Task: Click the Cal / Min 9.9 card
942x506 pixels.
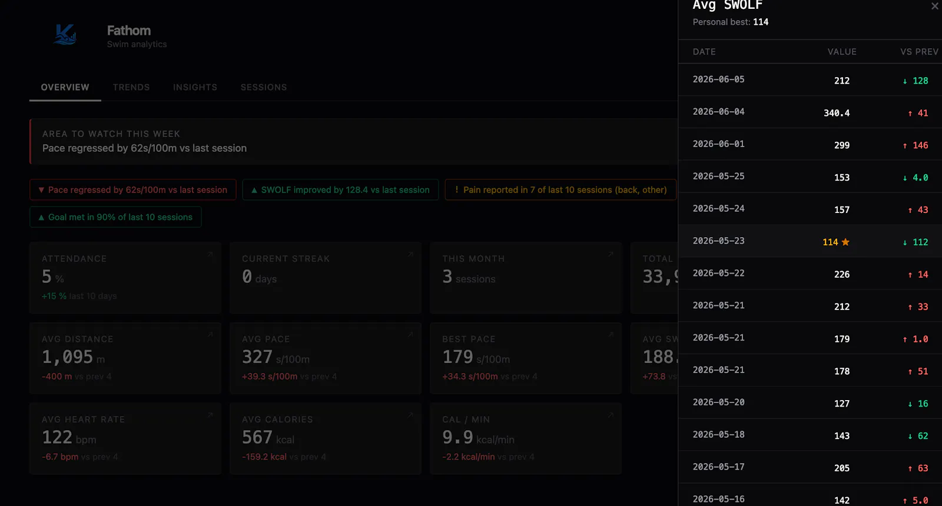Action: coord(526,438)
